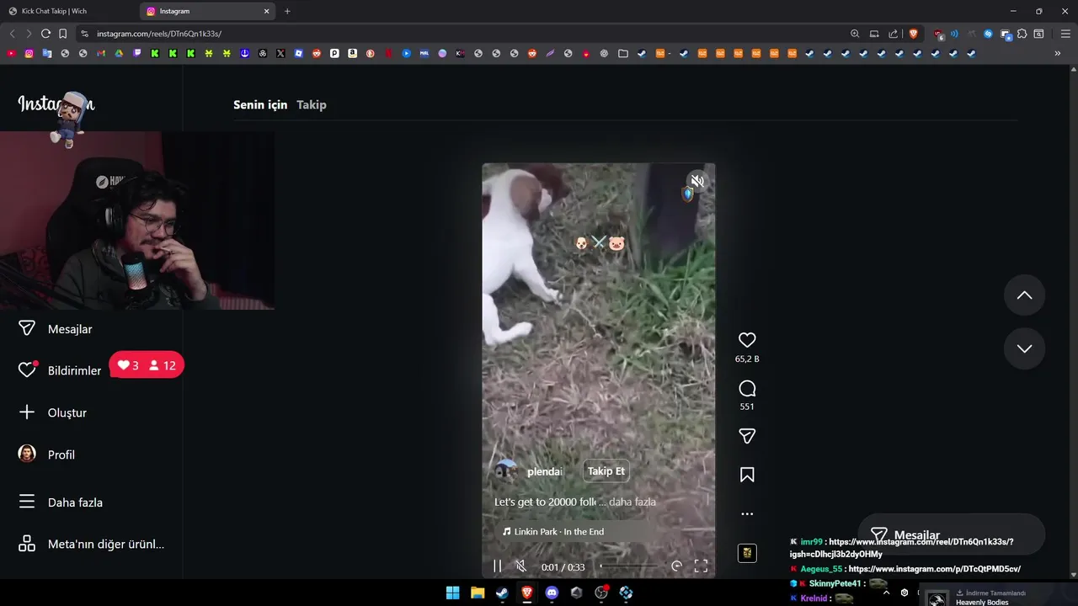Open the X bookmark in bookmarks bar
Screen dimensions: 1078x606
pos(280,53)
